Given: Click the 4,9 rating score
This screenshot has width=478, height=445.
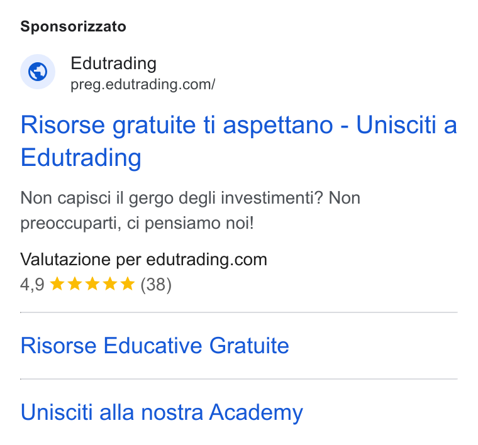Looking at the screenshot, I should point(32,285).
